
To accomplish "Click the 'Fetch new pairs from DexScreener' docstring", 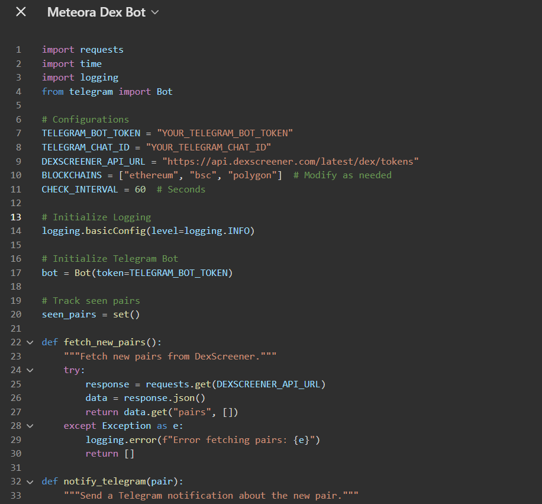I will (170, 357).
